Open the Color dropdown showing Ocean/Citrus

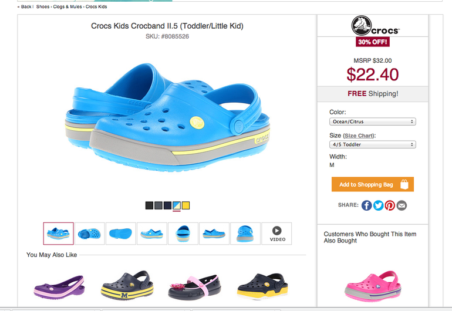click(372, 121)
